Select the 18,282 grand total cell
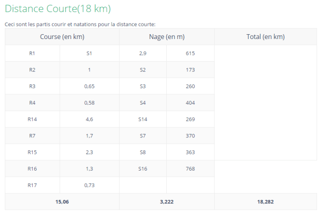319x212 pixels. pyautogui.click(x=265, y=202)
